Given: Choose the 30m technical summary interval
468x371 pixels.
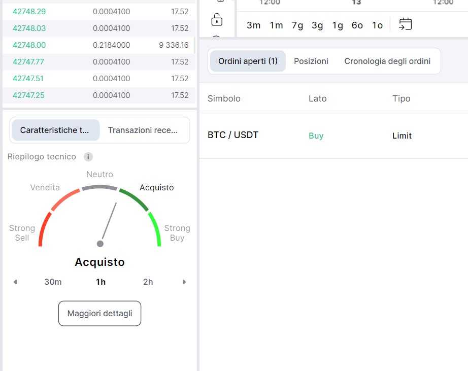Looking at the screenshot, I should pos(53,282).
